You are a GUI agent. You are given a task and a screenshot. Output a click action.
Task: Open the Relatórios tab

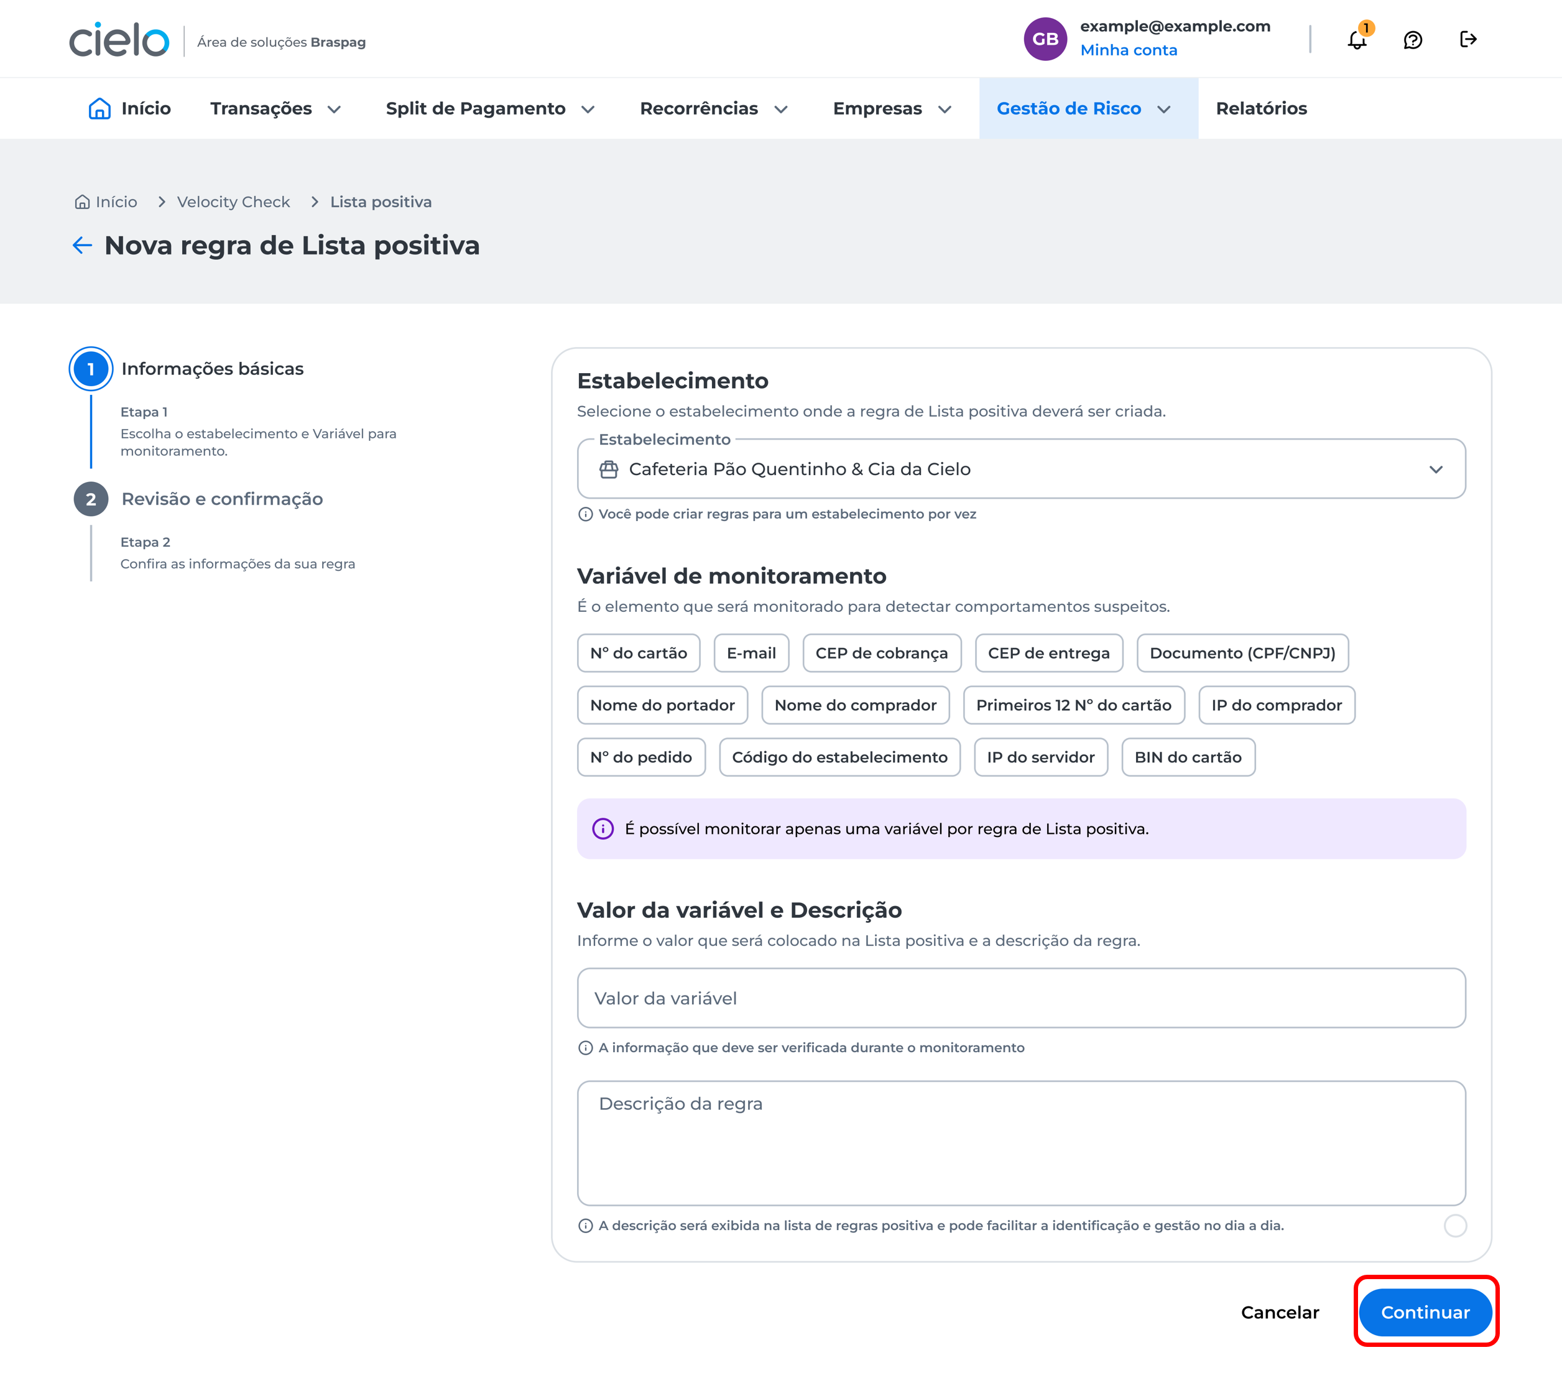(x=1261, y=108)
